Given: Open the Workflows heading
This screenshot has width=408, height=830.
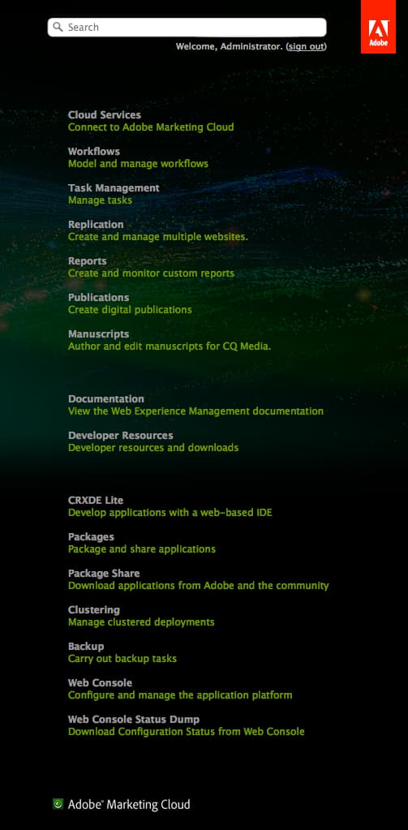Looking at the screenshot, I should [93, 152].
